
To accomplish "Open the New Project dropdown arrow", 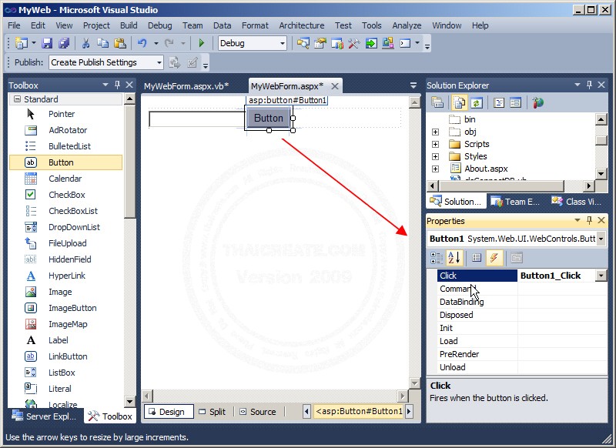I will [x=33, y=43].
